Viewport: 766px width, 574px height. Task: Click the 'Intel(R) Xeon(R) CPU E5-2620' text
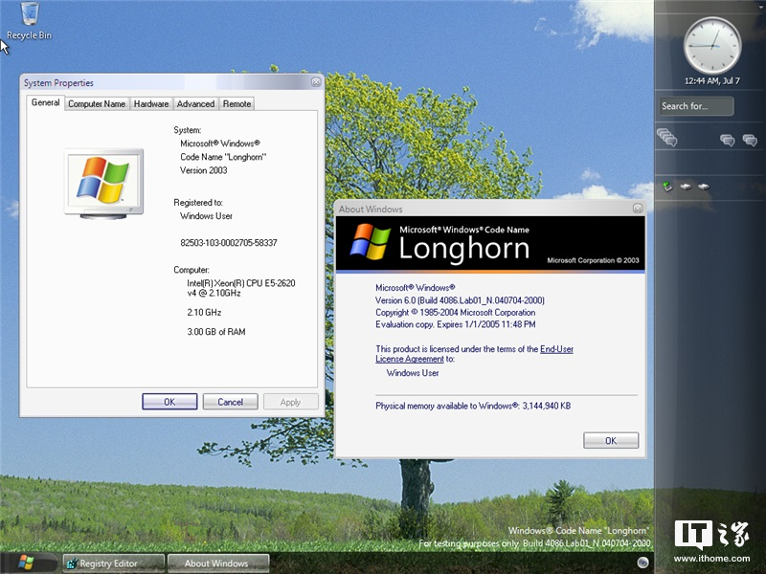tap(241, 283)
